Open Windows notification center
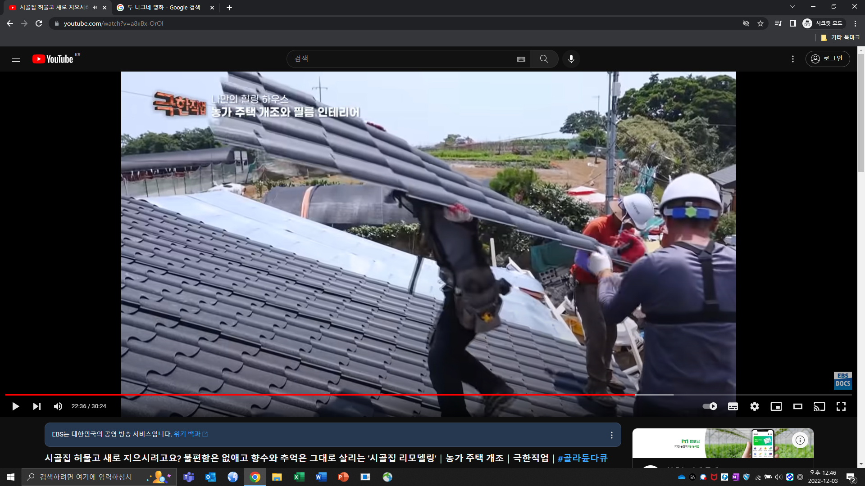 tap(851, 477)
